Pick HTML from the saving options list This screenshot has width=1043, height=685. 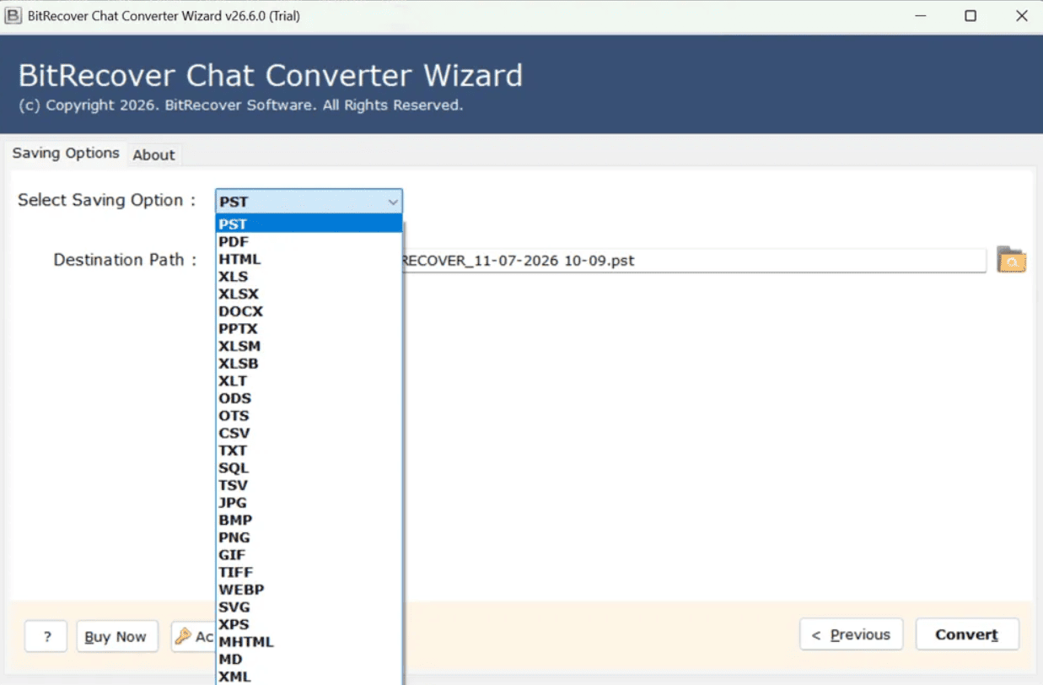(309, 259)
